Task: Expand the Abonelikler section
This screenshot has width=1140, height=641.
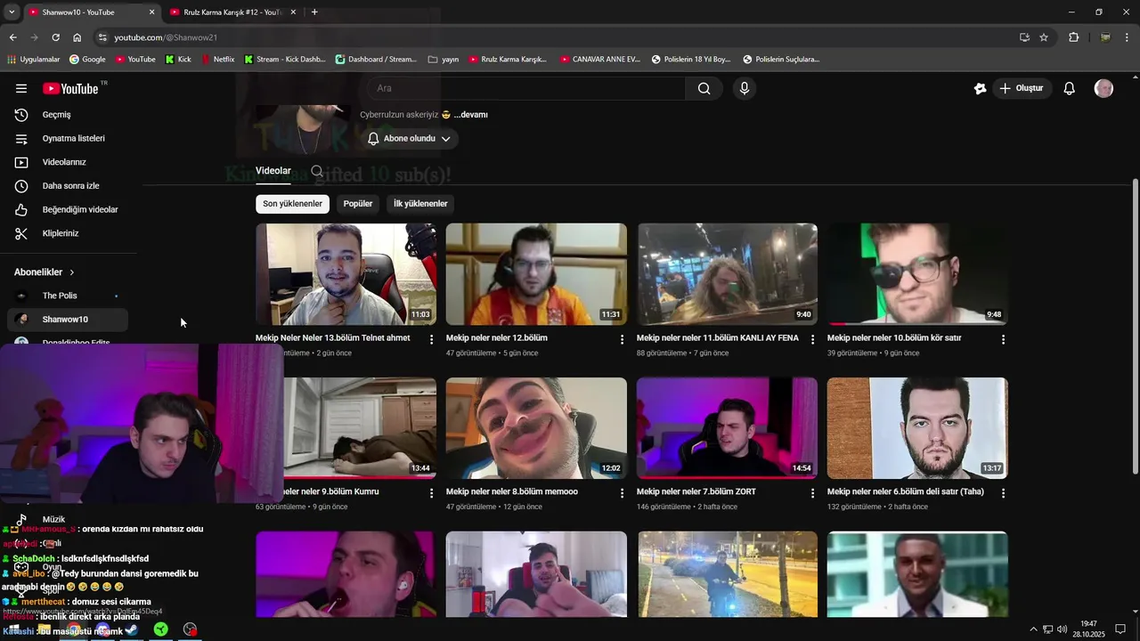Action: [45, 272]
